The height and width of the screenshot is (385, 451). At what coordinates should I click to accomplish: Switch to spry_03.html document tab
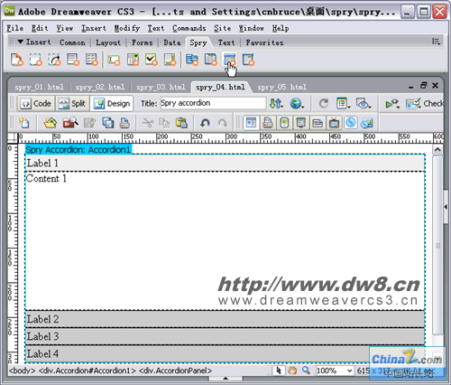(x=161, y=88)
